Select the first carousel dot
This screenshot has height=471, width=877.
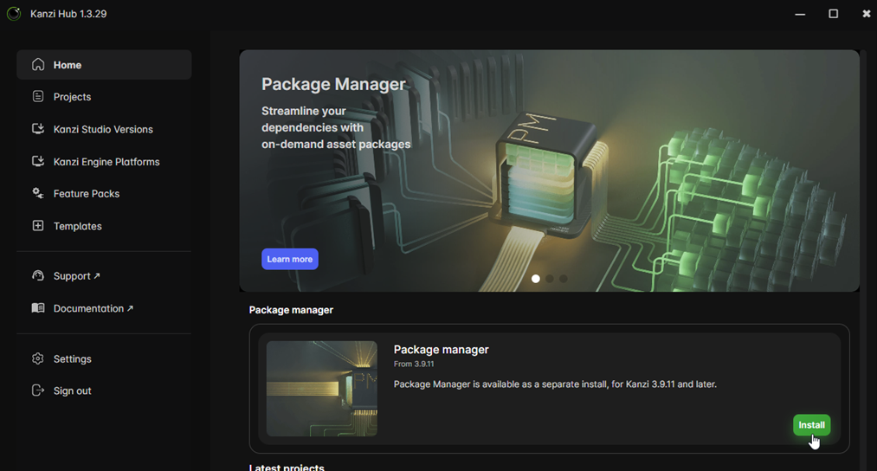coord(535,279)
